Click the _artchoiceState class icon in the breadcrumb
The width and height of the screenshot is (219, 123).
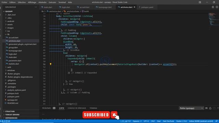click(65, 11)
